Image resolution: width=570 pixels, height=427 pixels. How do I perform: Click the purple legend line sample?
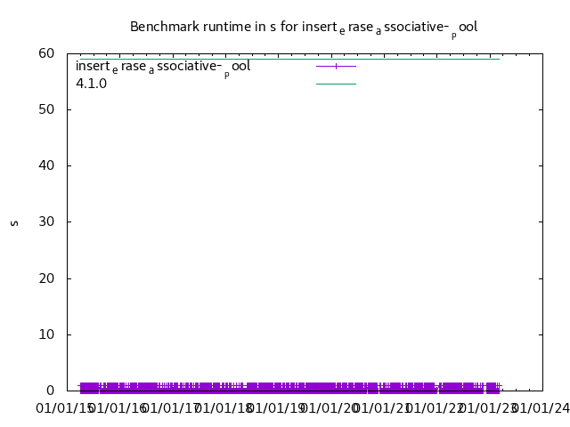pyautogui.click(x=336, y=66)
